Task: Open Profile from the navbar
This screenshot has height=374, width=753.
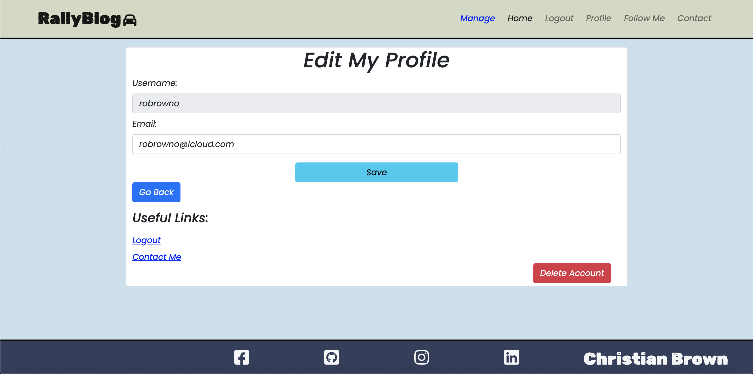Action: click(x=598, y=18)
